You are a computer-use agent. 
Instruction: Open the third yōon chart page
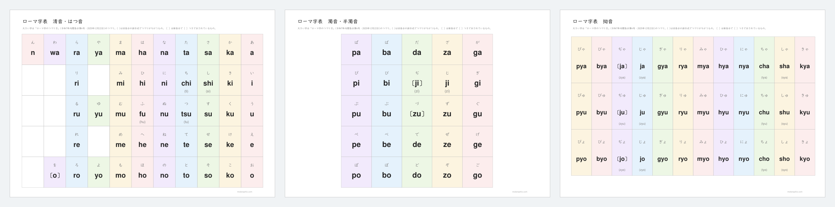point(692,103)
